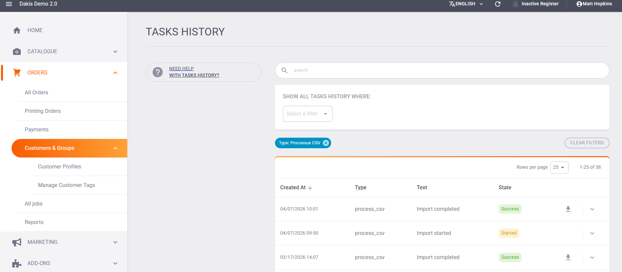Open Need Help With Tasks History link
This screenshot has width=622, height=272.
coord(194,72)
